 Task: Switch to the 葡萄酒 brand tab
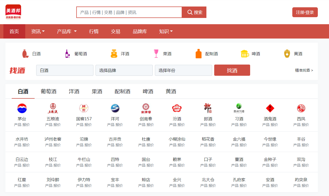[49, 91]
